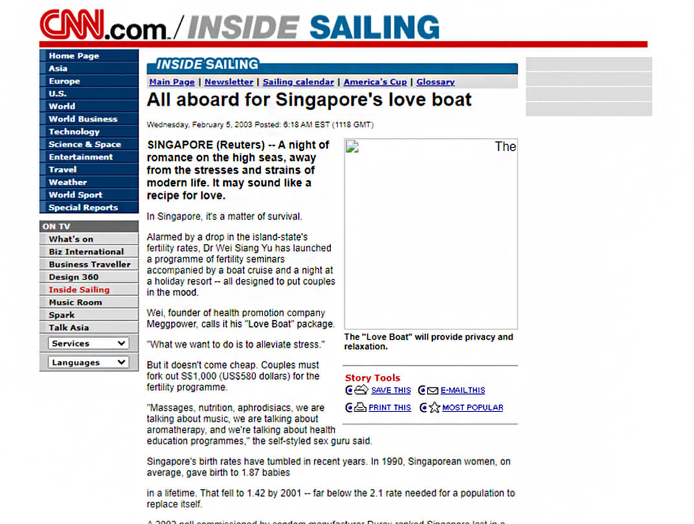Click the Print This printer icon
The image size is (694, 524).
(x=360, y=407)
